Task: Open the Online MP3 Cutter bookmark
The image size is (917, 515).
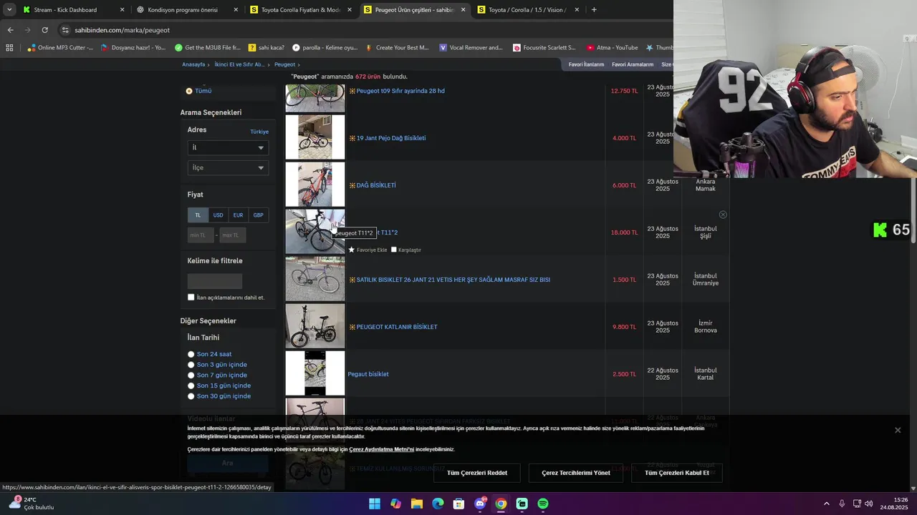Action: 60,48
